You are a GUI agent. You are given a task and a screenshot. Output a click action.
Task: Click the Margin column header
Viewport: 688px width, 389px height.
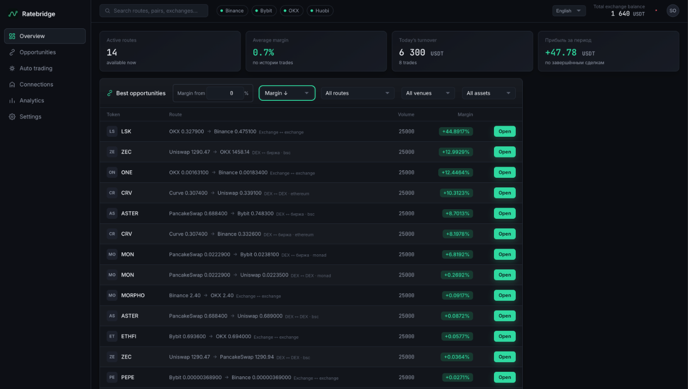click(465, 114)
